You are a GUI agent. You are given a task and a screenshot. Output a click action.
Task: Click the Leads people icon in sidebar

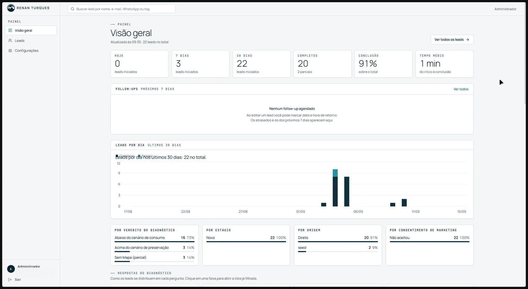coord(10,41)
